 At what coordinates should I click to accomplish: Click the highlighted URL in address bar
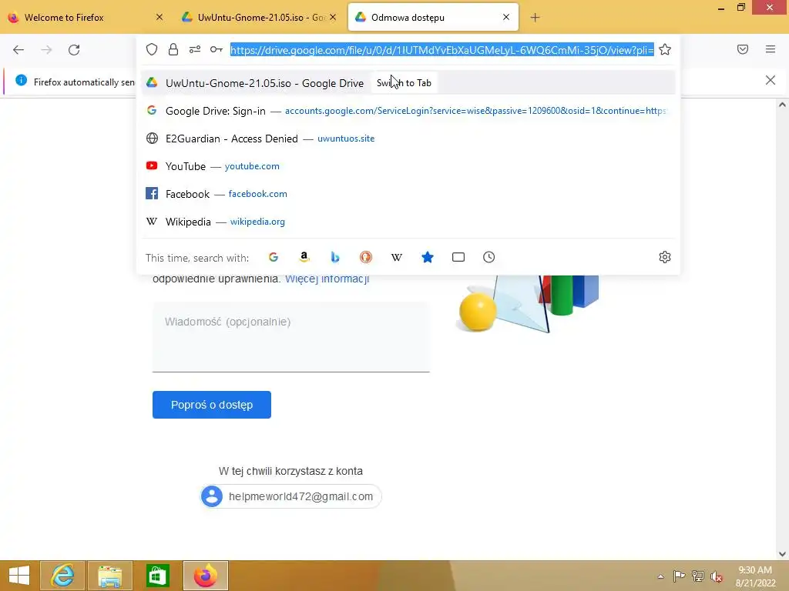click(442, 50)
